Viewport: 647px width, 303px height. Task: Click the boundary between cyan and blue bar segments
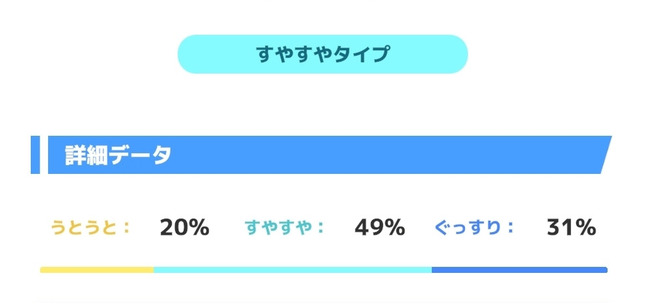coord(432,270)
